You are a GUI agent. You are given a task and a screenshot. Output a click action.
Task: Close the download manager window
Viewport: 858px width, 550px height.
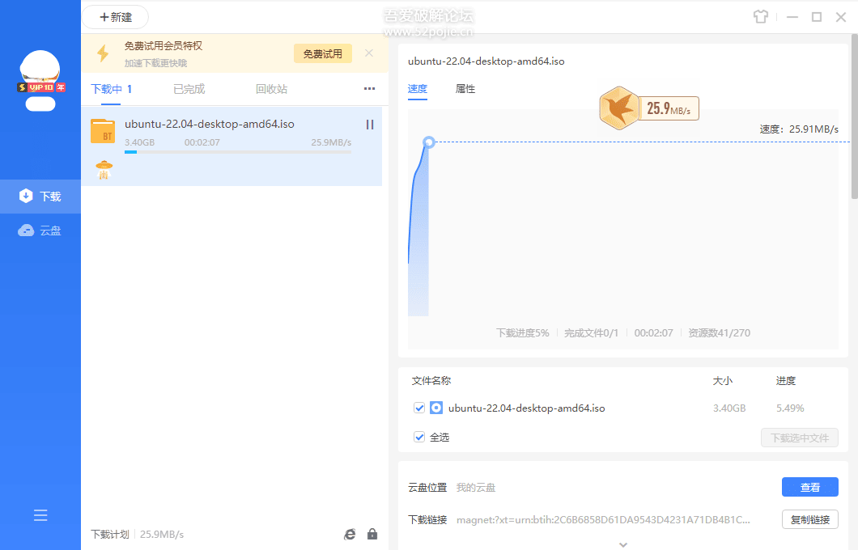point(841,17)
